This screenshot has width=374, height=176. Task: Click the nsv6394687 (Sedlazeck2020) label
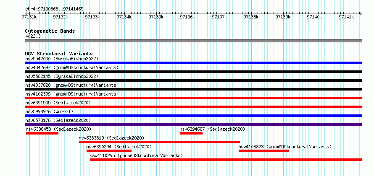click(x=212, y=129)
